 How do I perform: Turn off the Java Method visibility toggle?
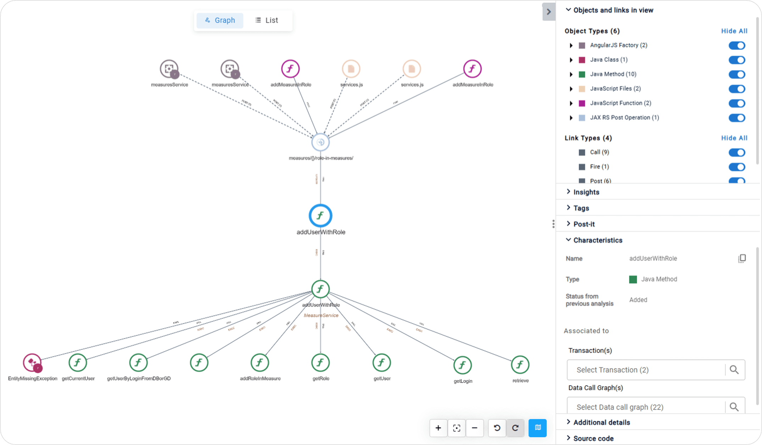pos(737,74)
